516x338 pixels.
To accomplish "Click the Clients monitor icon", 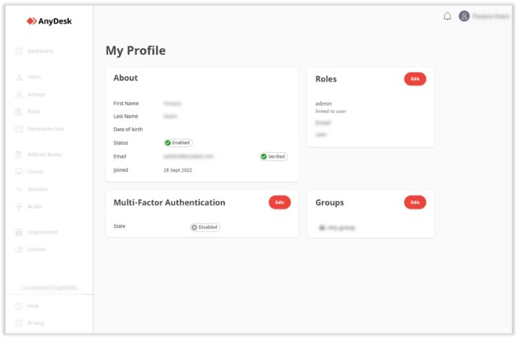I will (19, 172).
